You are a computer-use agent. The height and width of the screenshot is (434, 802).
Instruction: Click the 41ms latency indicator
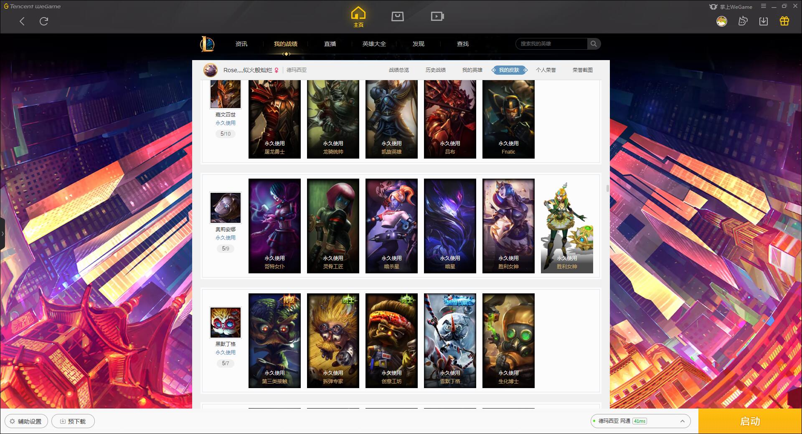640,421
